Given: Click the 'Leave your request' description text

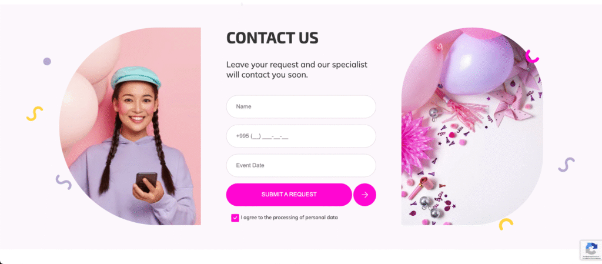Looking at the screenshot, I should (x=297, y=69).
